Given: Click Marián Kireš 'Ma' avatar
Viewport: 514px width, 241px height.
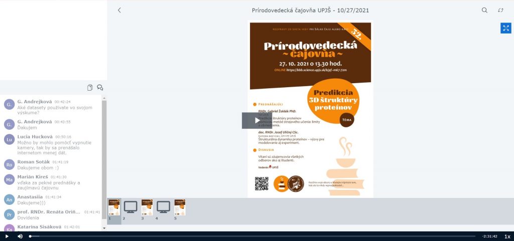Looking at the screenshot, I should tap(10, 179).
